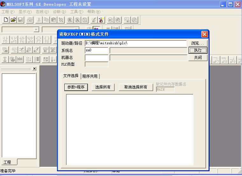The height and width of the screenshot is (176, 242).
Task: Open the first toolbar combo box dropdown
Action: (36, 30)
